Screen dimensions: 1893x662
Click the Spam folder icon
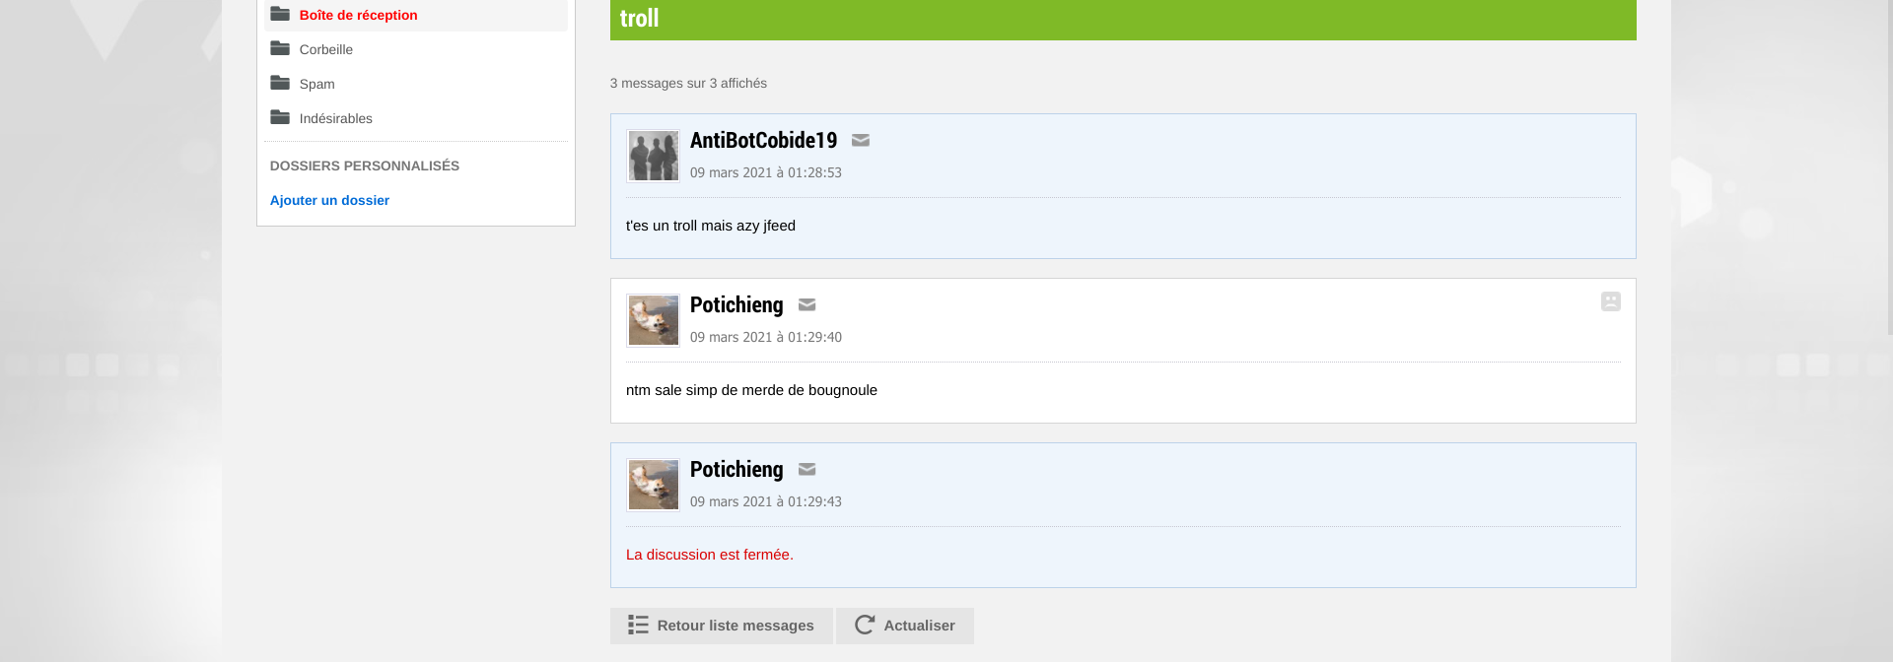pos(280,83)
